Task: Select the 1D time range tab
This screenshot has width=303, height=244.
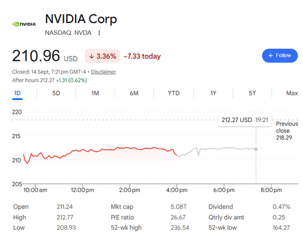Action: 18,93
